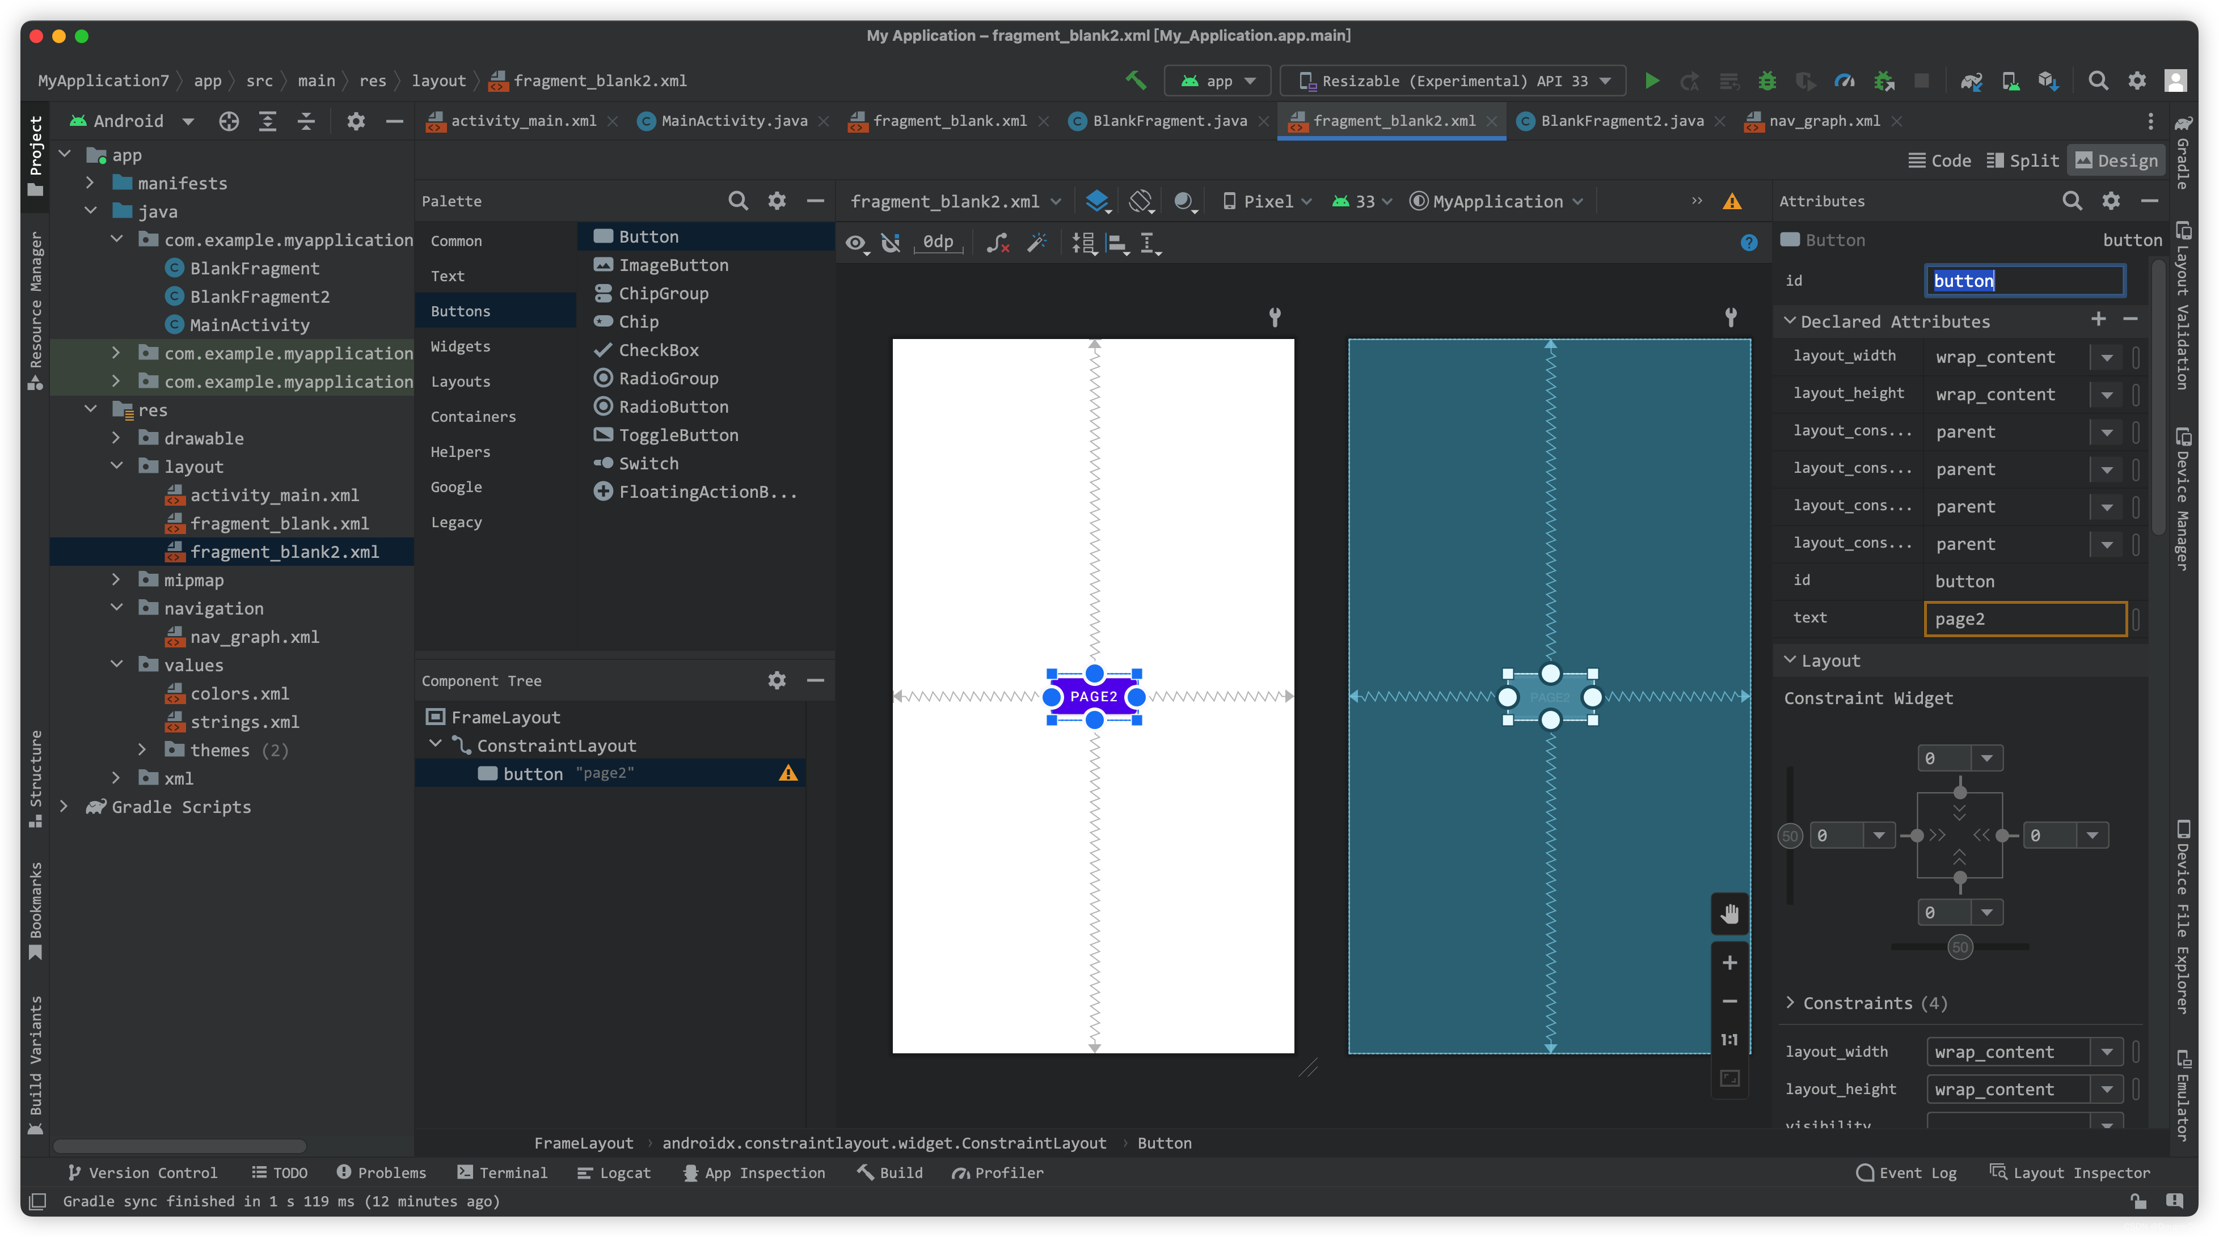
Task: Open Device Manager icon in top toolbar
Action: tap(2010, 80)
